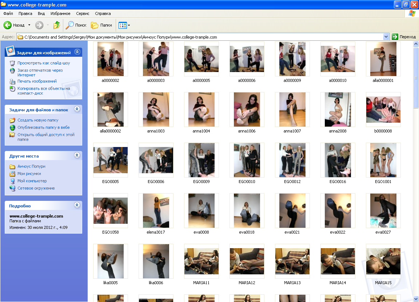
Task: Click the icon next to Заказ отпечатков
Action: tap(12, 71)
